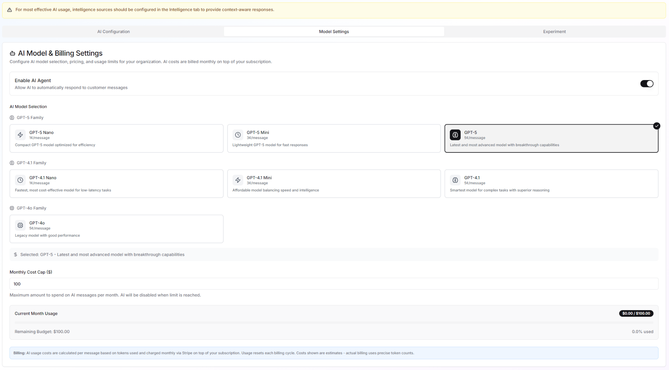Click the 0.0% used text

[x=643, y=332]
